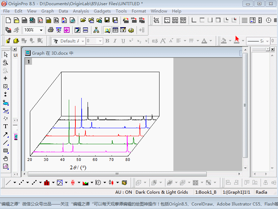
Task: Open the Analysis menu
Action: tap(81, 11)
